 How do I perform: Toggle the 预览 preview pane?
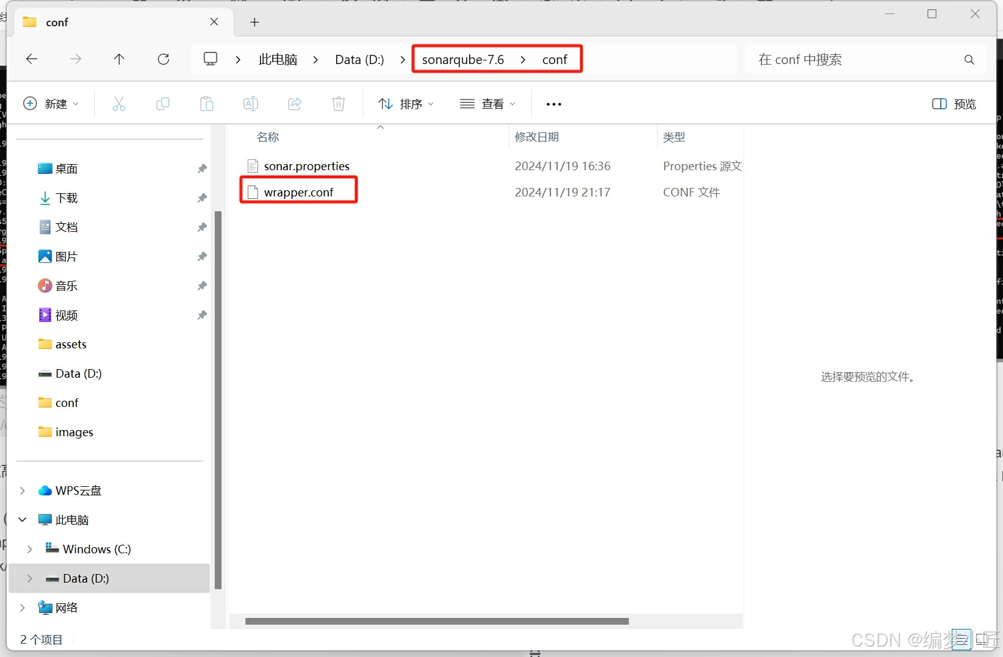pos(954,104)
